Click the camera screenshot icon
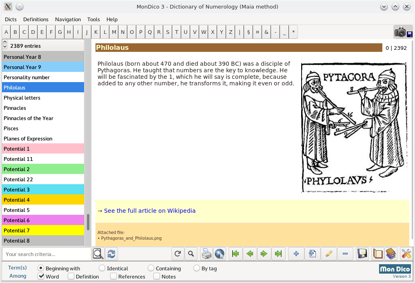 [403, 32]
